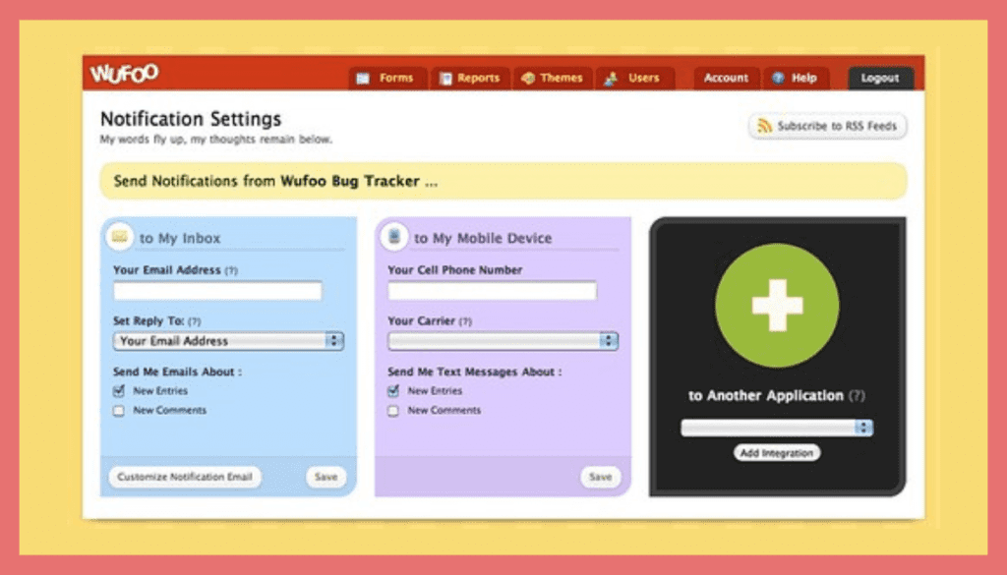Click the Add Integration button
The image size is (1007, 575).
[x=777, y=453]
